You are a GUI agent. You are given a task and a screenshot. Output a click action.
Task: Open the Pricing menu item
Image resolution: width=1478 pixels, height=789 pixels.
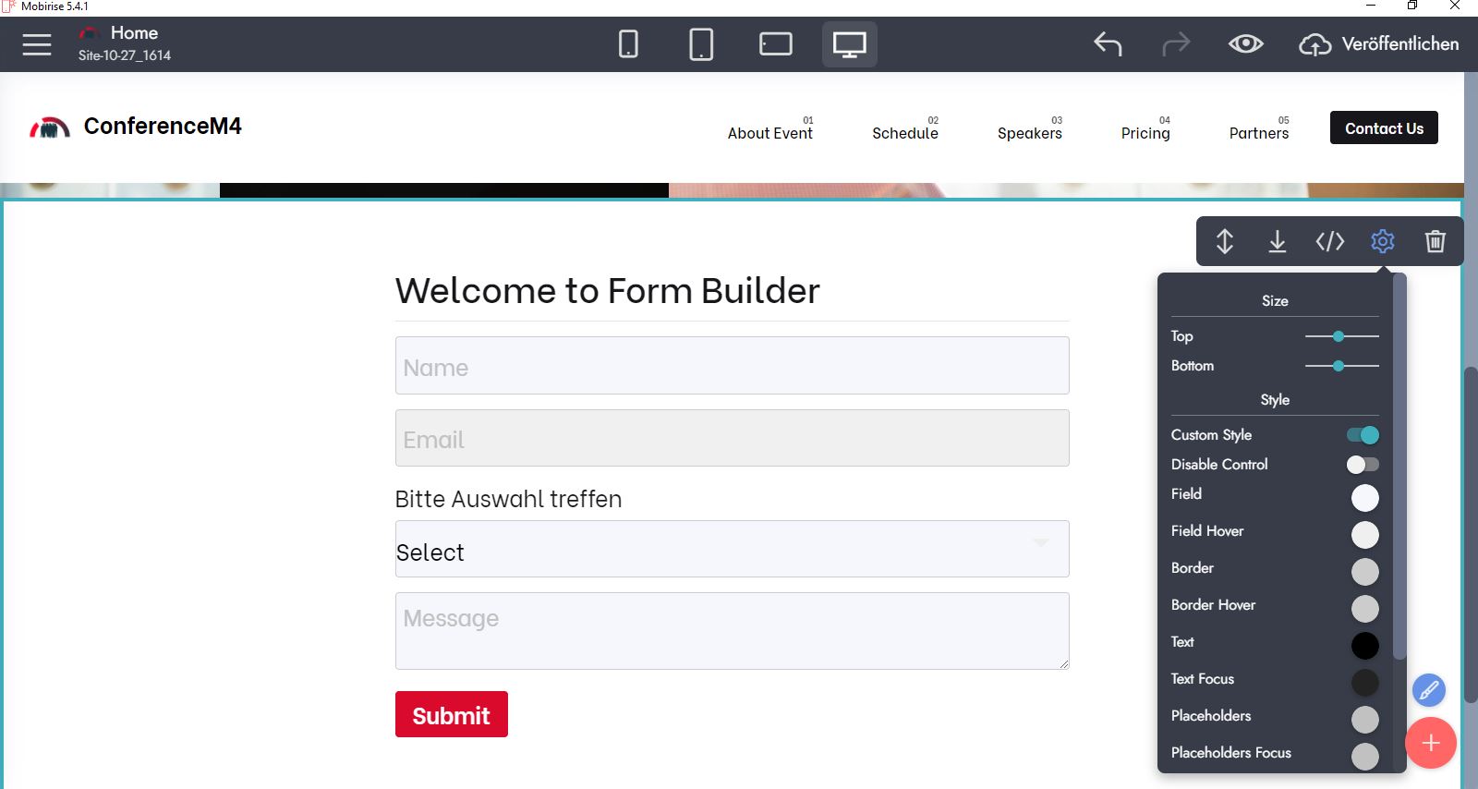point(1145,133)
